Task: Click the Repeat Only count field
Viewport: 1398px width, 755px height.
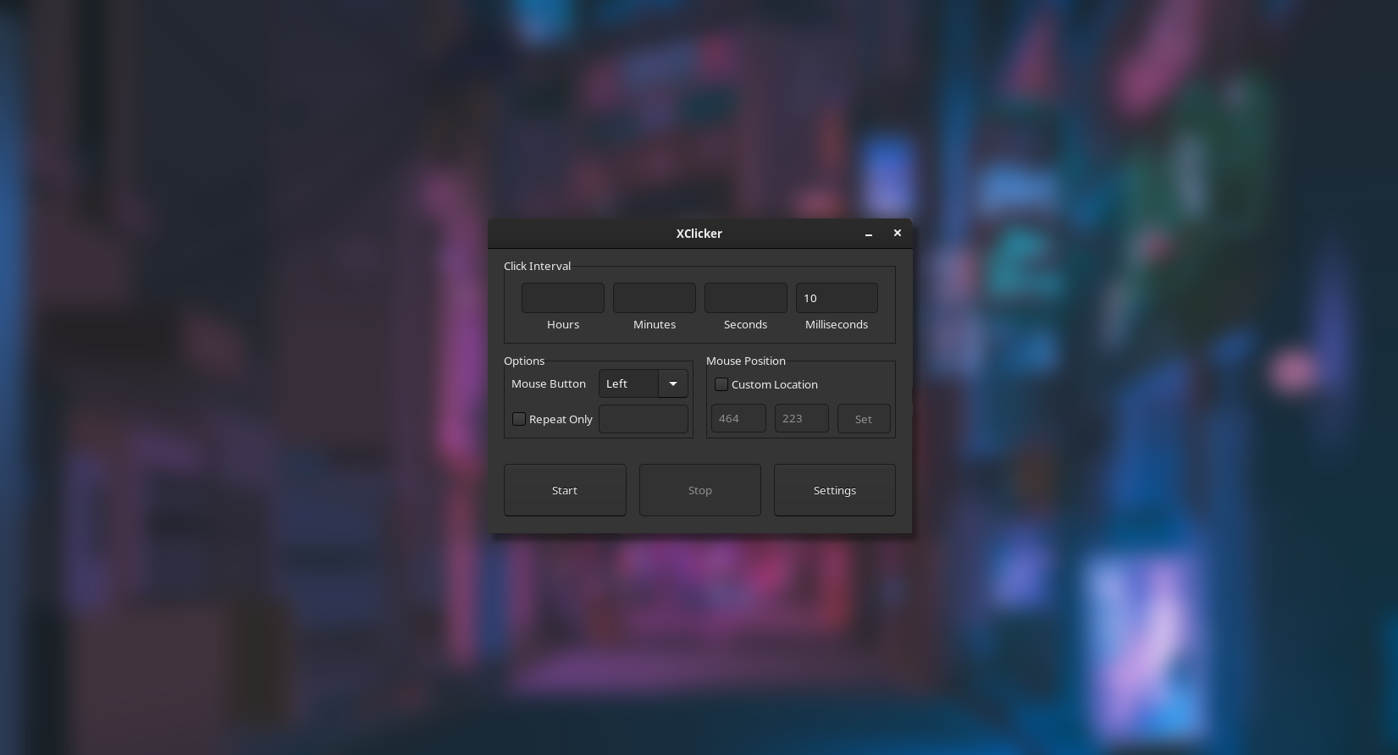Action: (644, 419)
